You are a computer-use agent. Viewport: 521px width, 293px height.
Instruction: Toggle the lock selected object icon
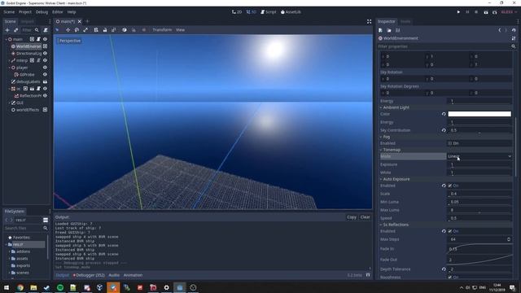click(x=105, y=30)
